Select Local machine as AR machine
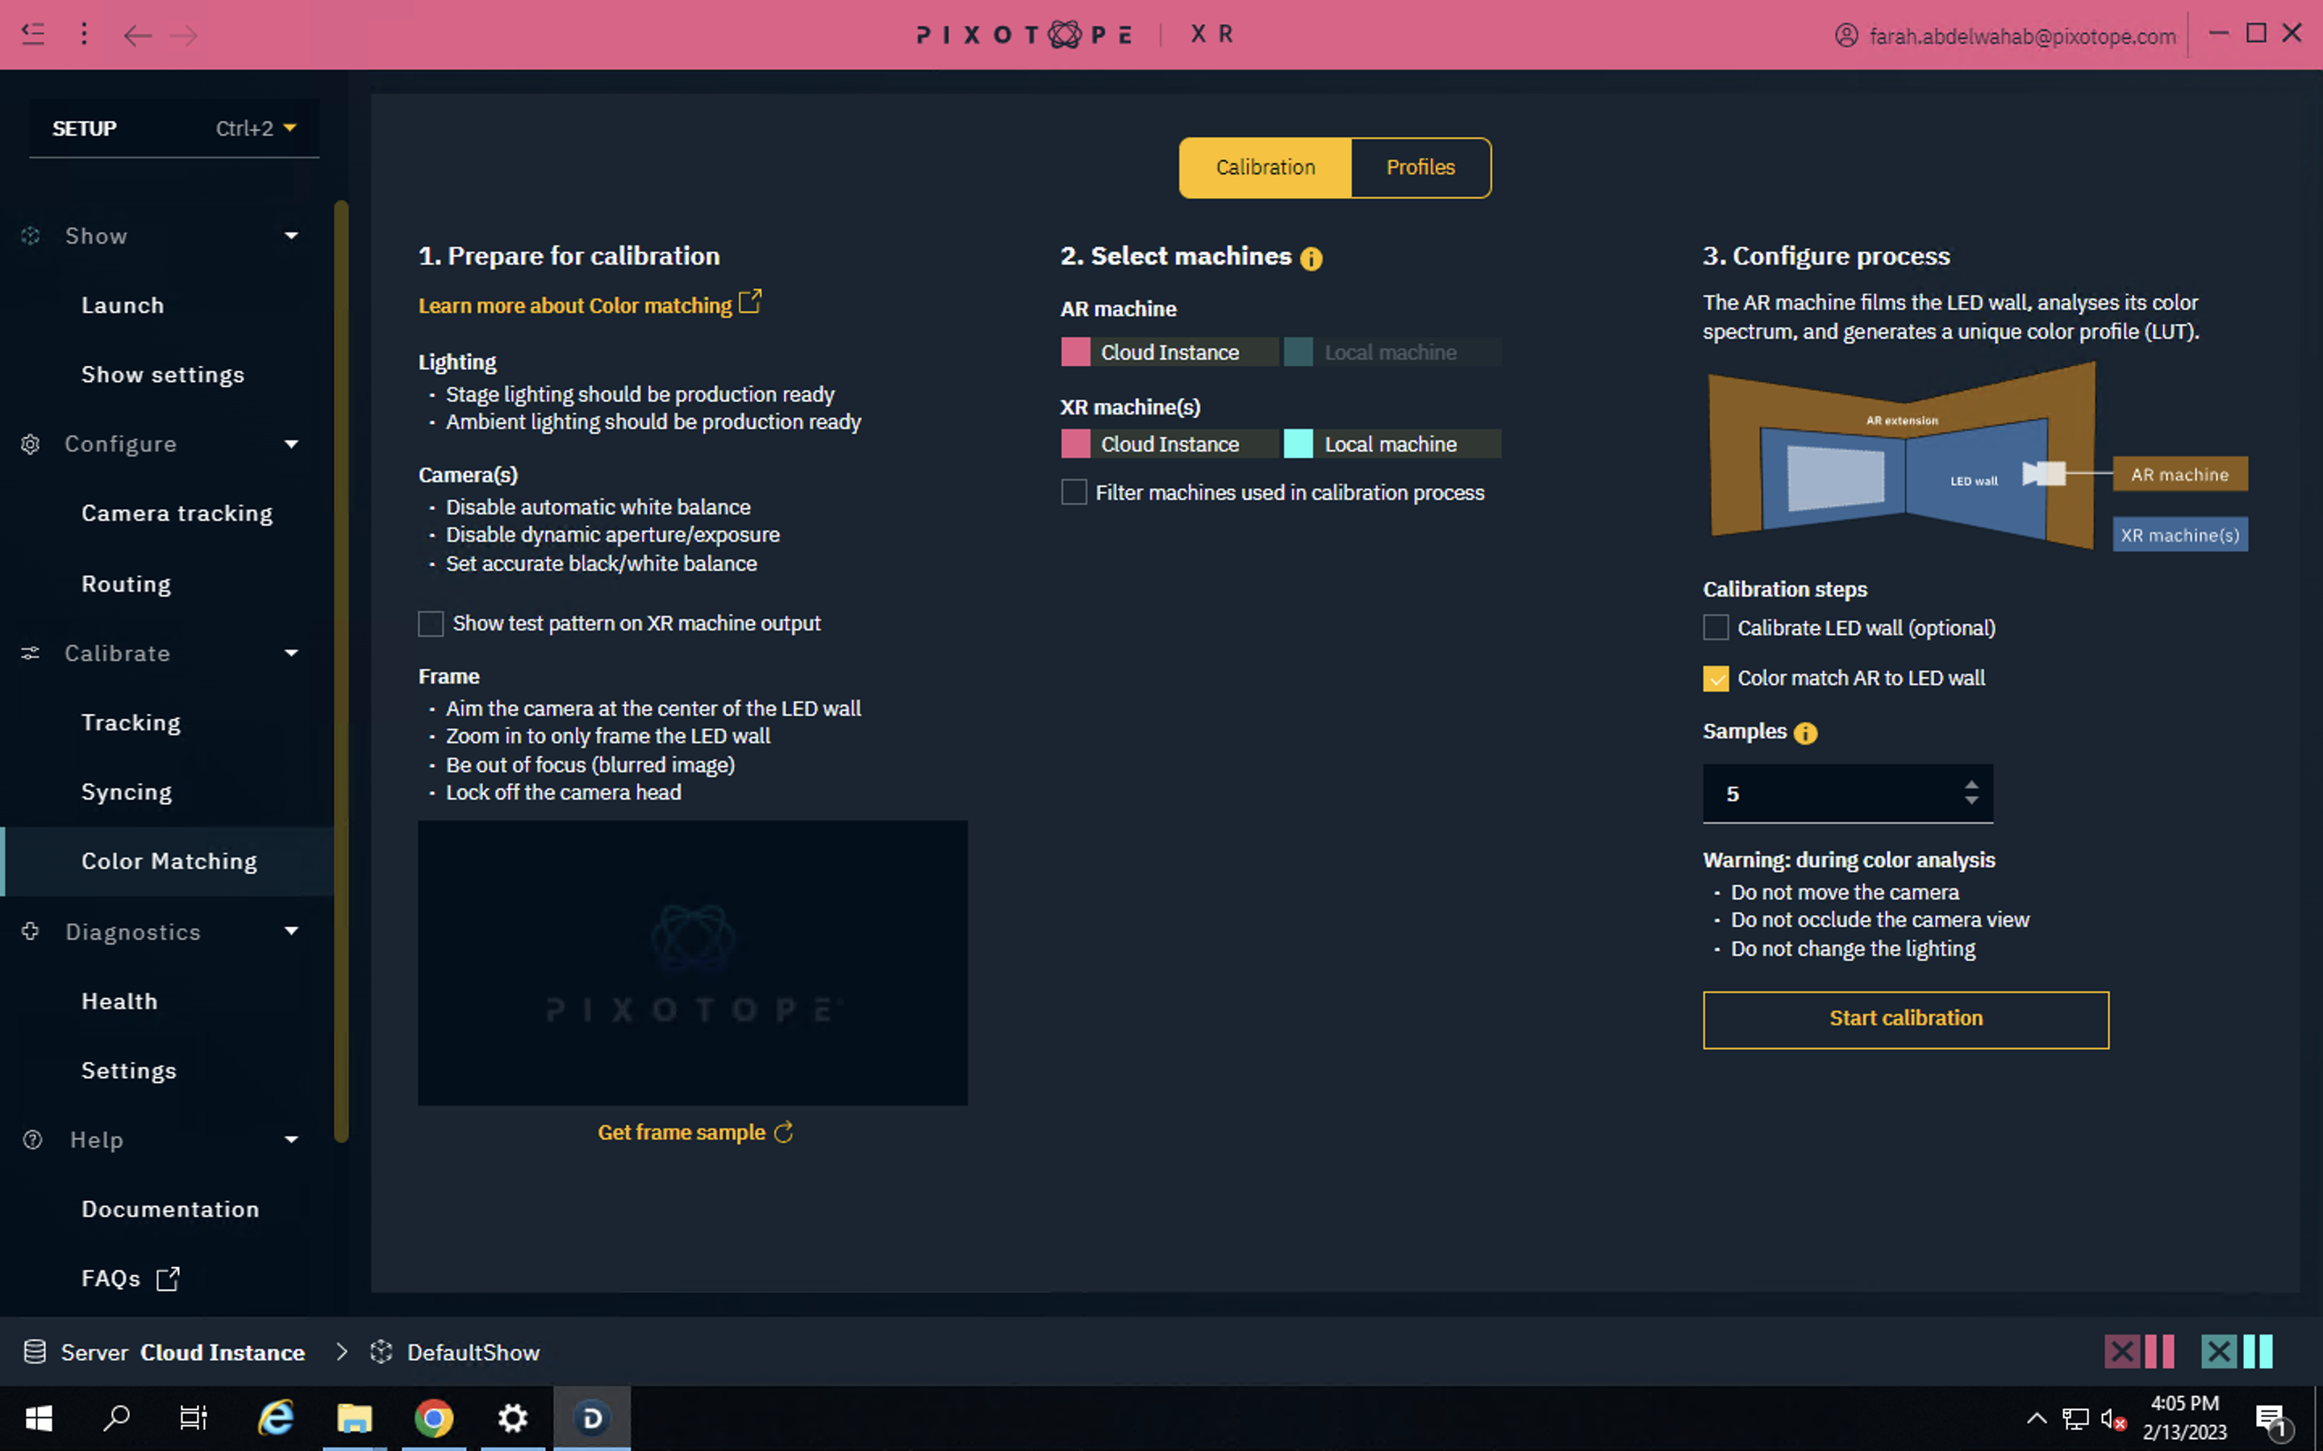 coord(1392,352)
